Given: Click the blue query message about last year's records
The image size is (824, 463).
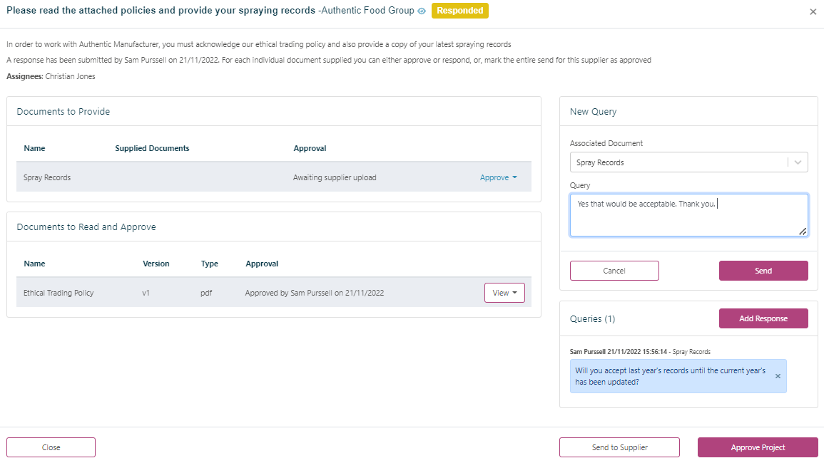Looking at the screenshot, I should click(671, 376).
